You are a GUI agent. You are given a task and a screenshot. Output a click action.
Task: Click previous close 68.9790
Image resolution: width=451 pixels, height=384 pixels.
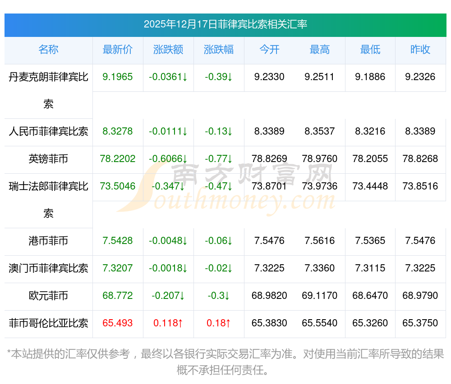420,296
